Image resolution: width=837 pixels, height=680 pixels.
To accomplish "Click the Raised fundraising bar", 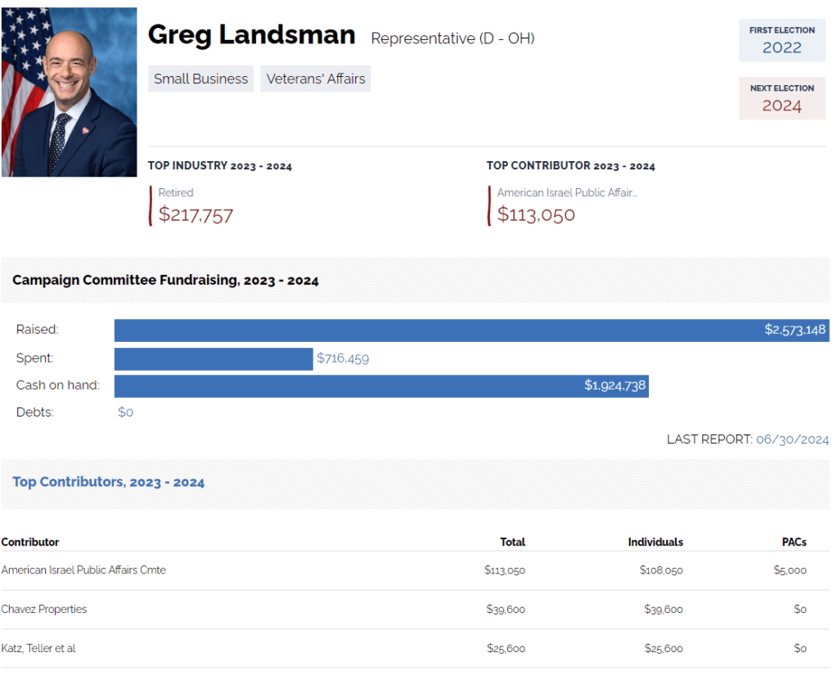I will (471, 330).
